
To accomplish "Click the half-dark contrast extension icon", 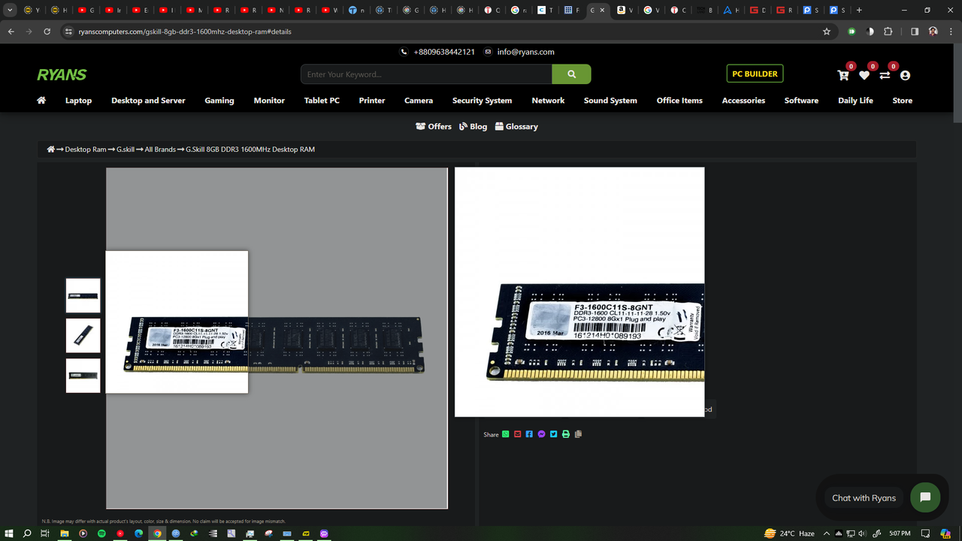I will 870,32.
